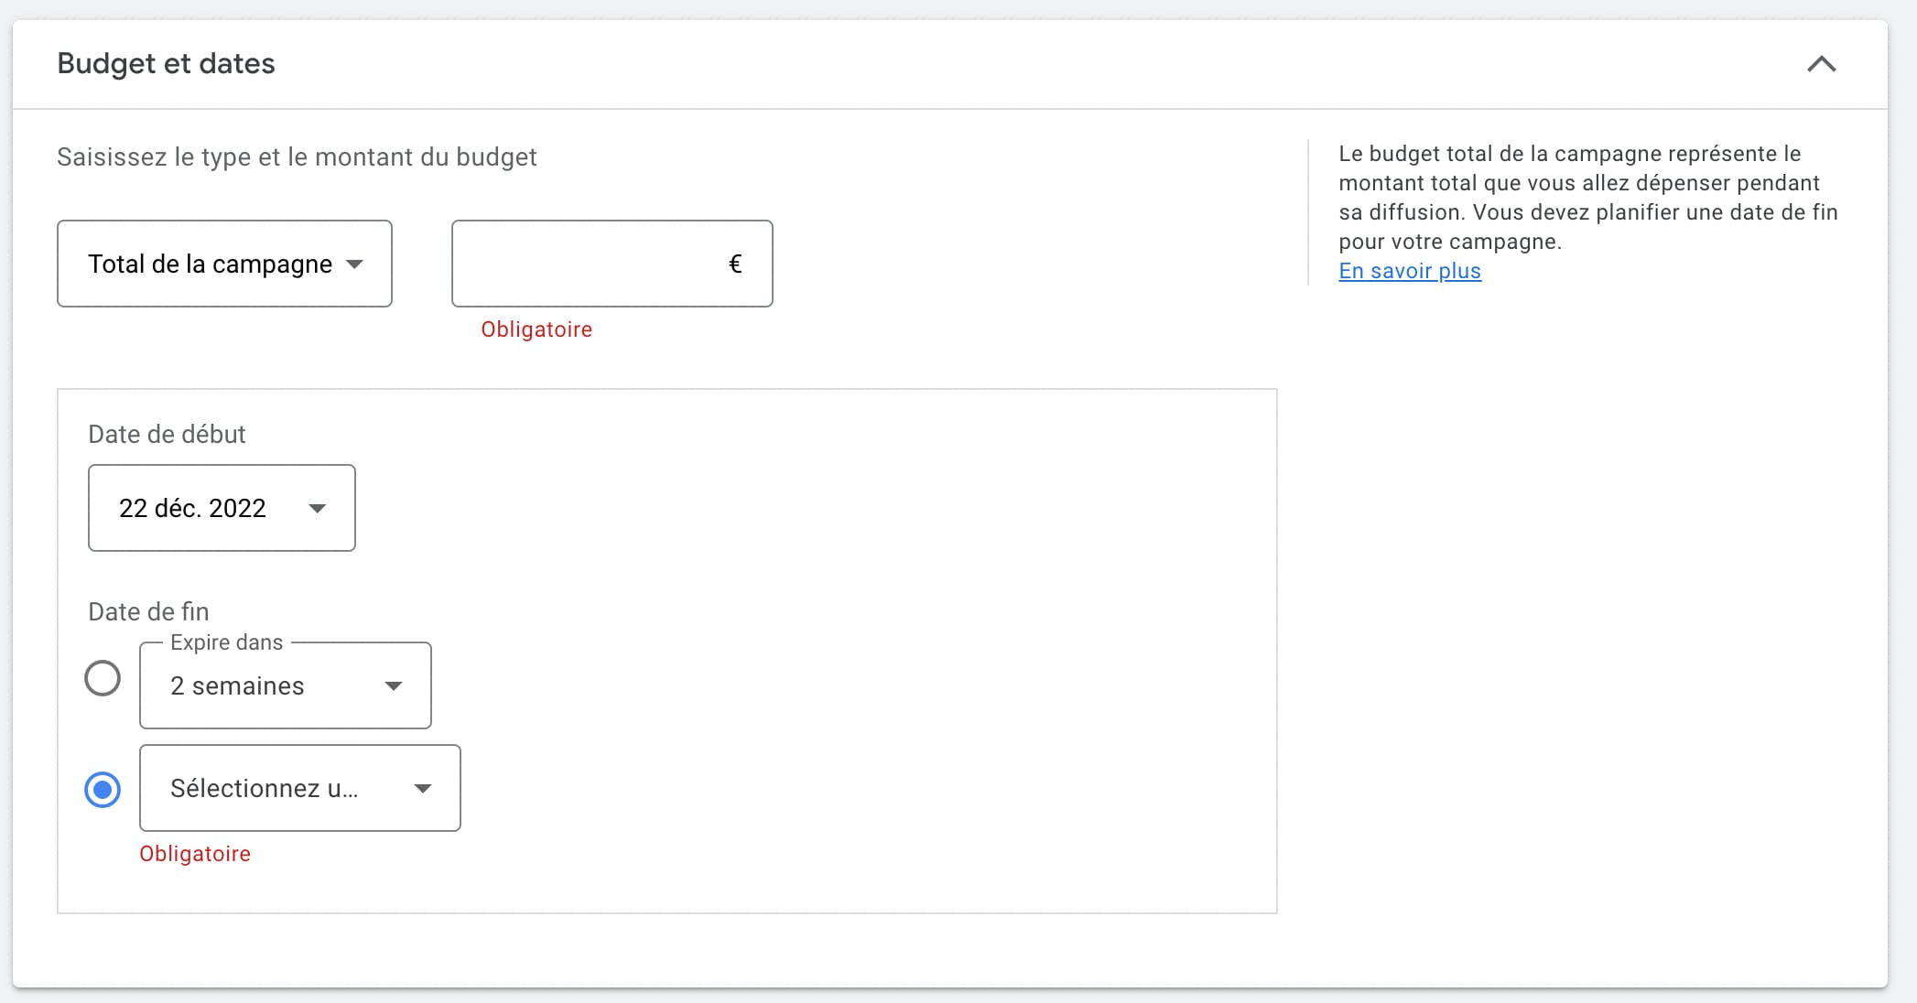Click the Budget et dates heading
The width and height of the screenshot is (1917, 1003).
166,64
